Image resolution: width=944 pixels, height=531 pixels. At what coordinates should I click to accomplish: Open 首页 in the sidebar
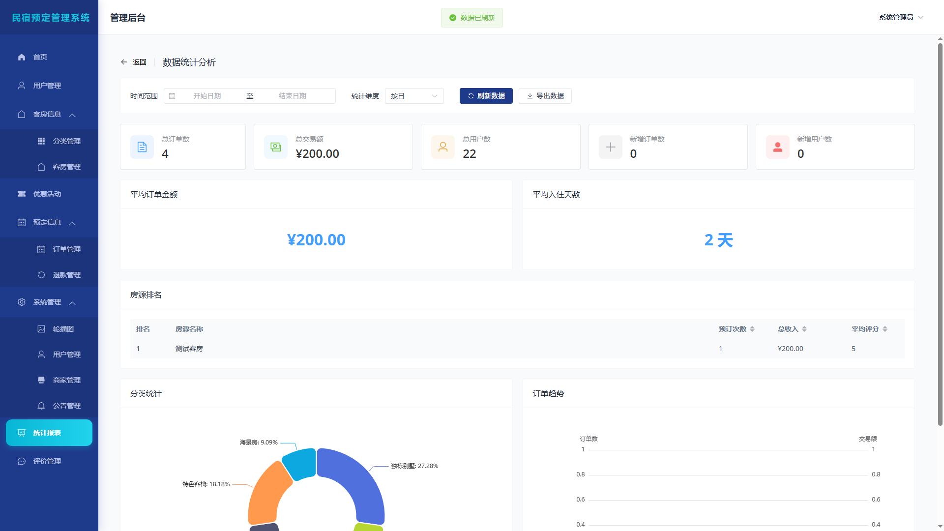(x=49, y=57)
